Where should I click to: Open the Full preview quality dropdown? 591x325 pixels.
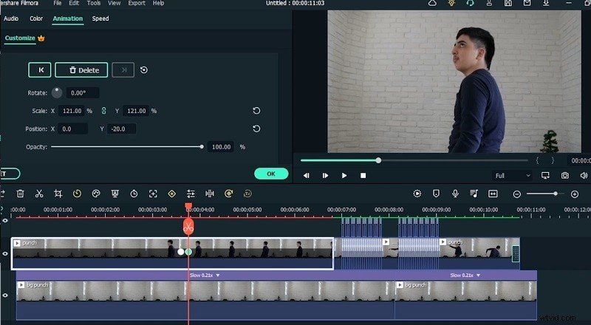513,176
